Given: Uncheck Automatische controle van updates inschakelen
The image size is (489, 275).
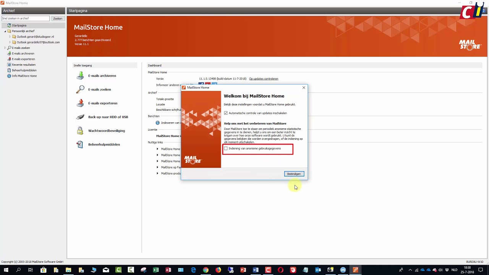Looking at the screenshot, I should tap(226, 113).
